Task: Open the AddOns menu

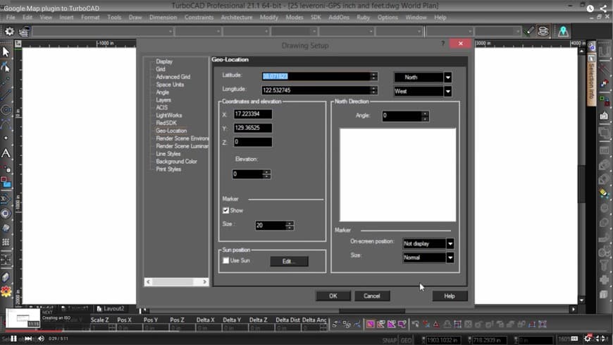Action: pyautogui.click(x=338, y=17)
